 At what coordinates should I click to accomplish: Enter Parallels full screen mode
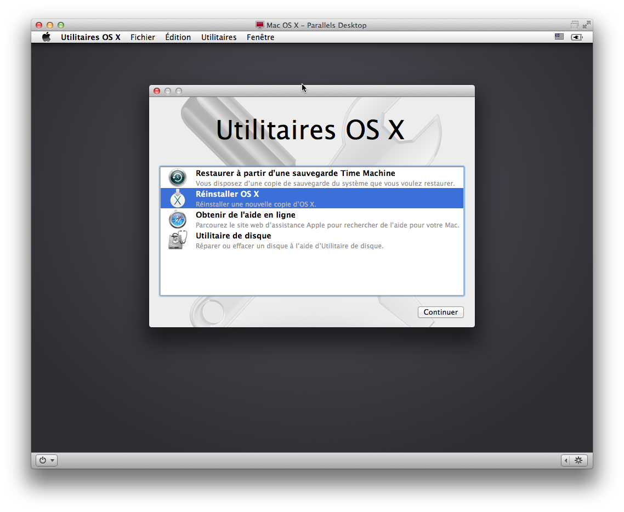point(587,25)
